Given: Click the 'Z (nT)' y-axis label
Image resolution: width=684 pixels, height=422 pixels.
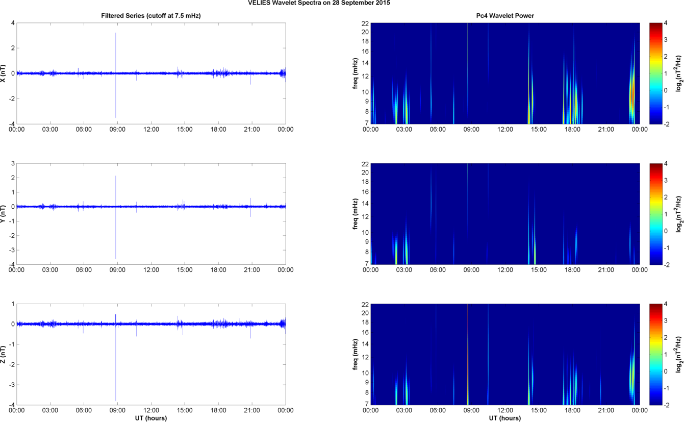Looking at the screenshot, I should tap(4, 354).
